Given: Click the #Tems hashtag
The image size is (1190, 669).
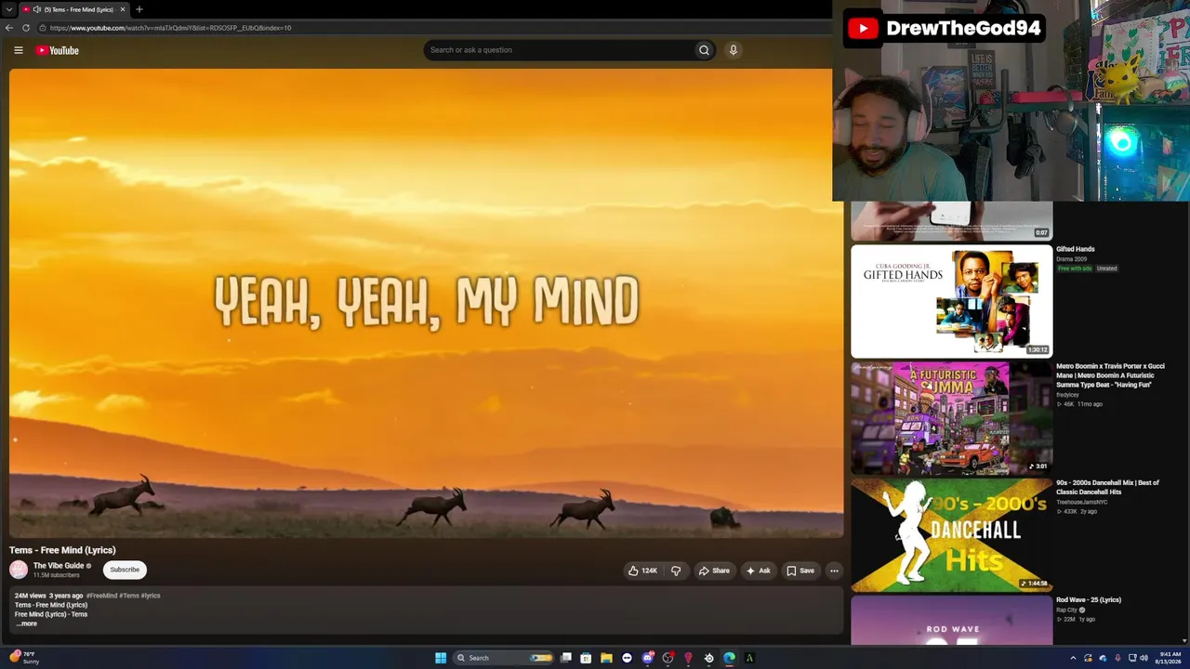Looking at the screenshot, I should 129,596.
